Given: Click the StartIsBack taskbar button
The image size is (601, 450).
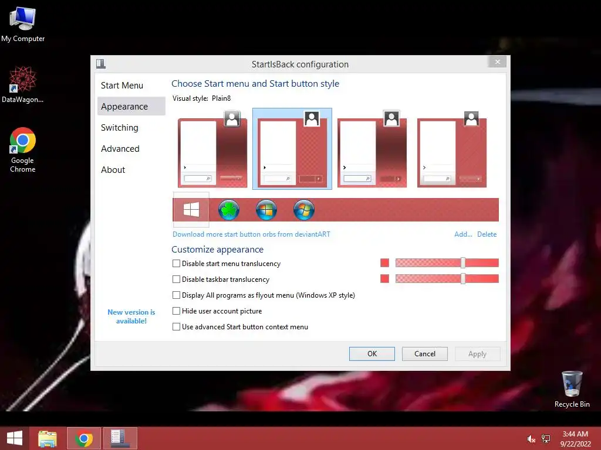Looking at the screenshot, I should [x=120, y=438].
